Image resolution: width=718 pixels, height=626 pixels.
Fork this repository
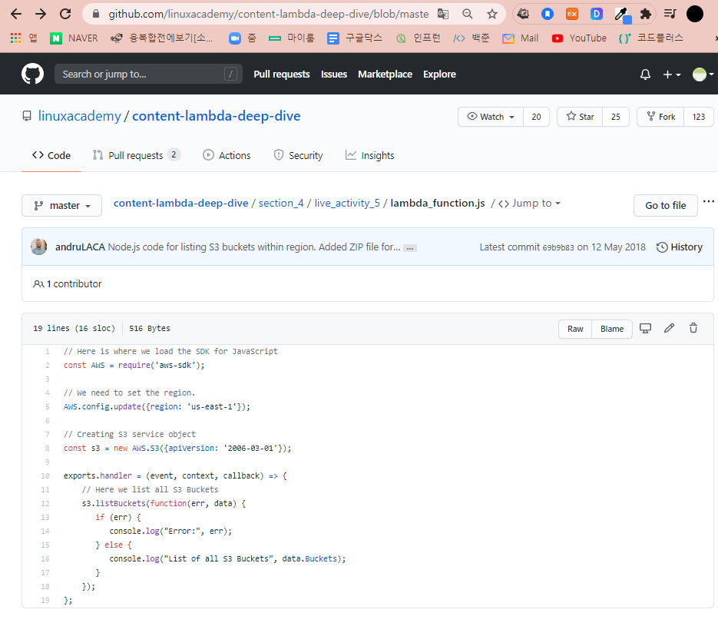click(x=660, y=117)
